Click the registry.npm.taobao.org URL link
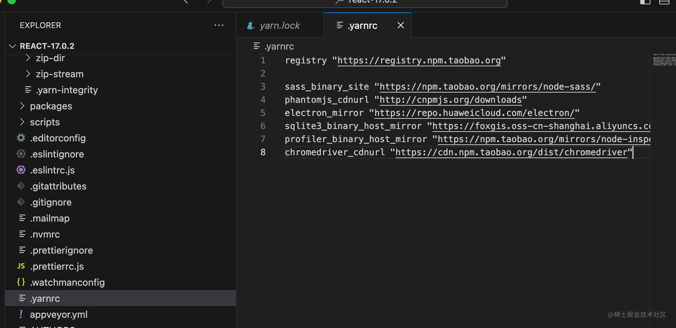676x328 pixels. click(419, 60)
